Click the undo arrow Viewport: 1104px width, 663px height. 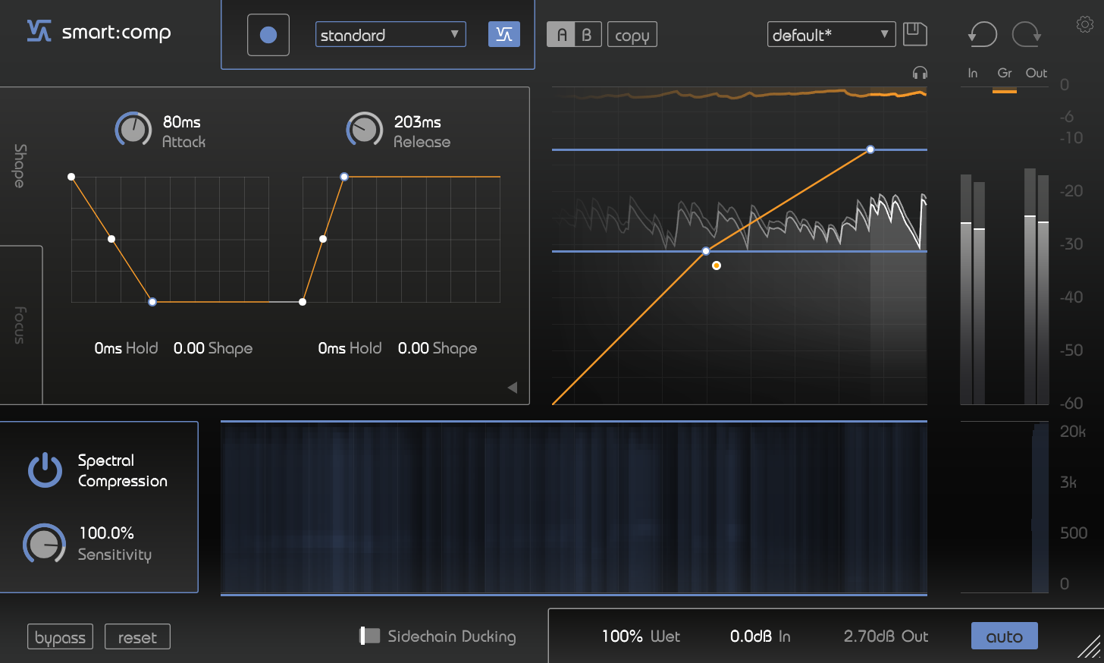(983, 34)
